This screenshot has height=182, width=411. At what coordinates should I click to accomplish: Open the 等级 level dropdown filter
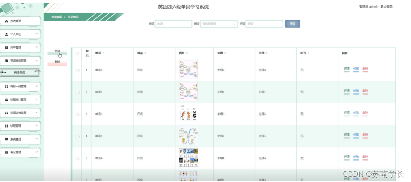[219, 24]
